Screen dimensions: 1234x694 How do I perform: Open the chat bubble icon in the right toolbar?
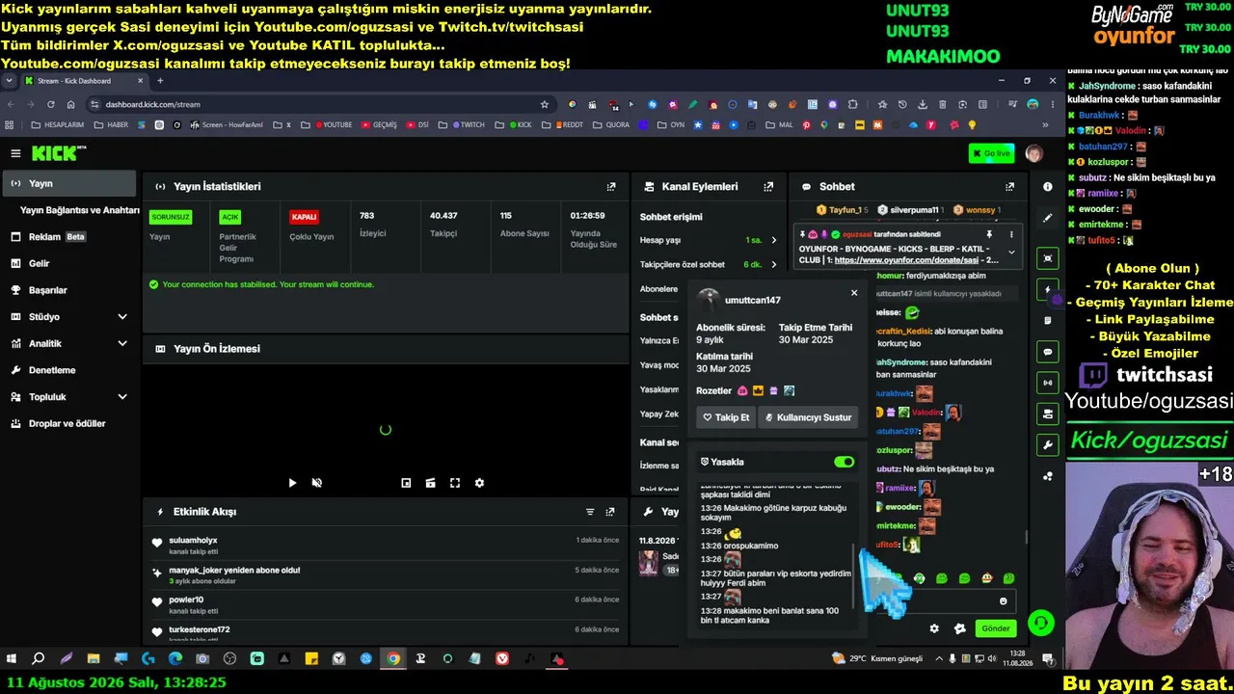coord(1048,352)
